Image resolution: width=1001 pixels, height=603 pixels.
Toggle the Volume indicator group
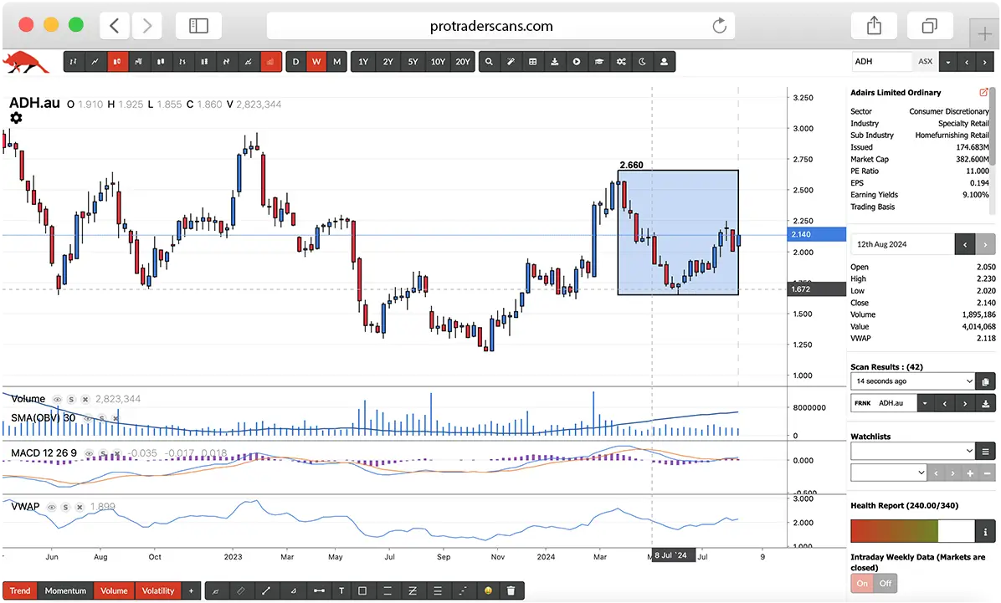tap(115, 591)
